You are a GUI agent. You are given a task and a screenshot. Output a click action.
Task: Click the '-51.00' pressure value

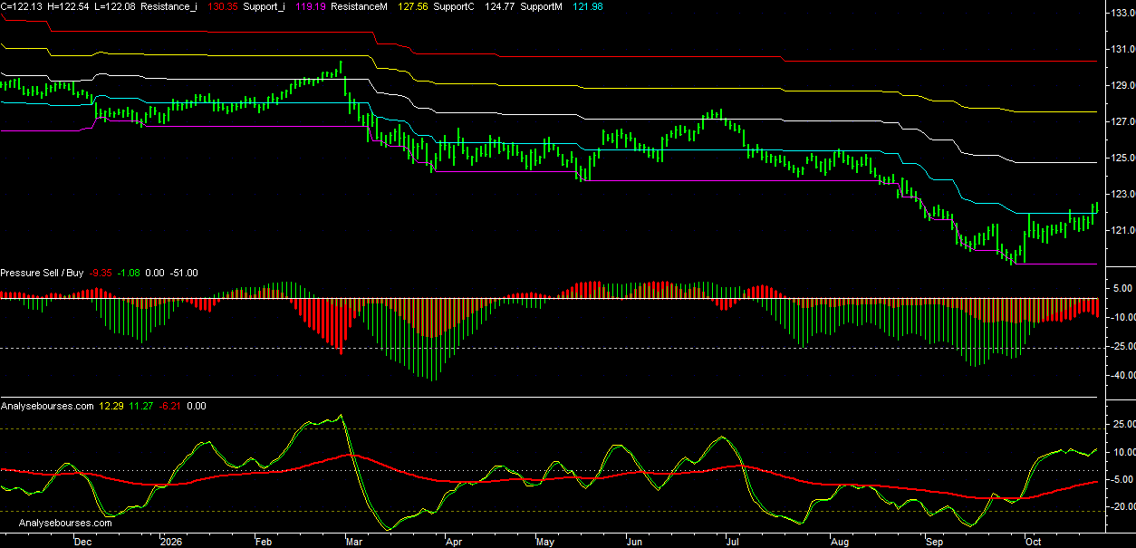click(x=184, y=273)
